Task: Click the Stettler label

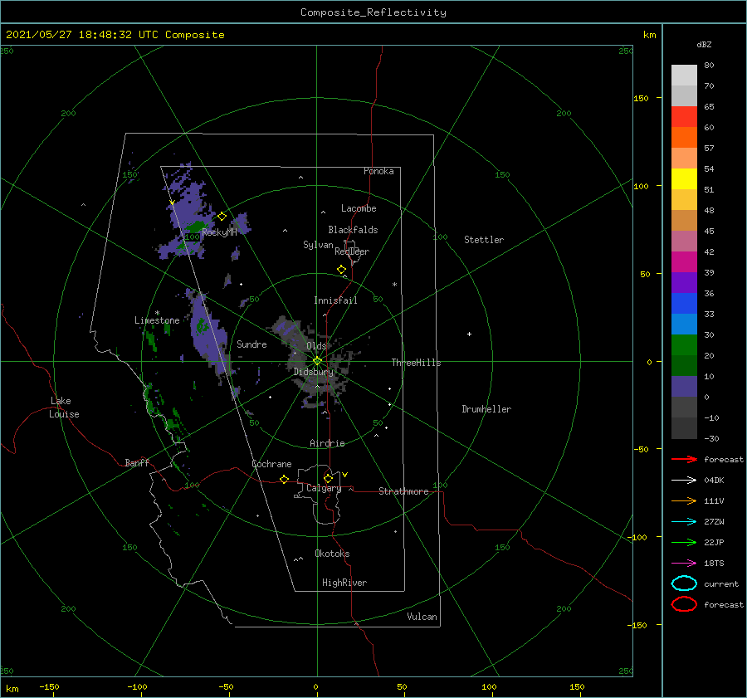Action: [x=484, y=240]
